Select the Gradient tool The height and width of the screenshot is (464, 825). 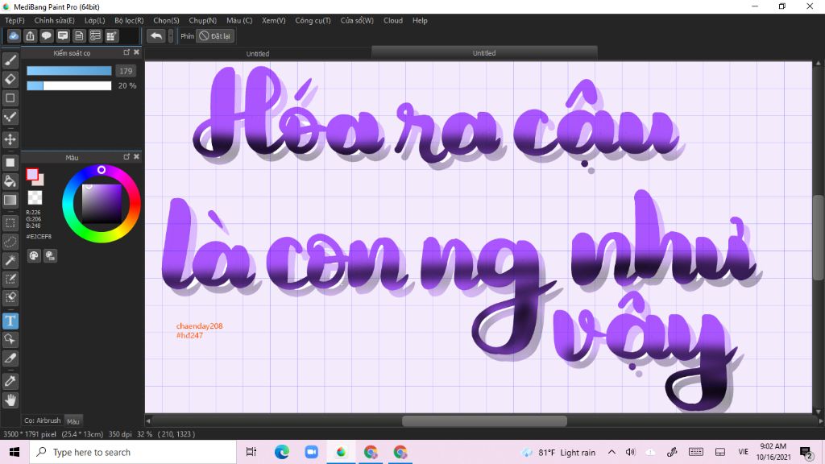pos(10,200)
